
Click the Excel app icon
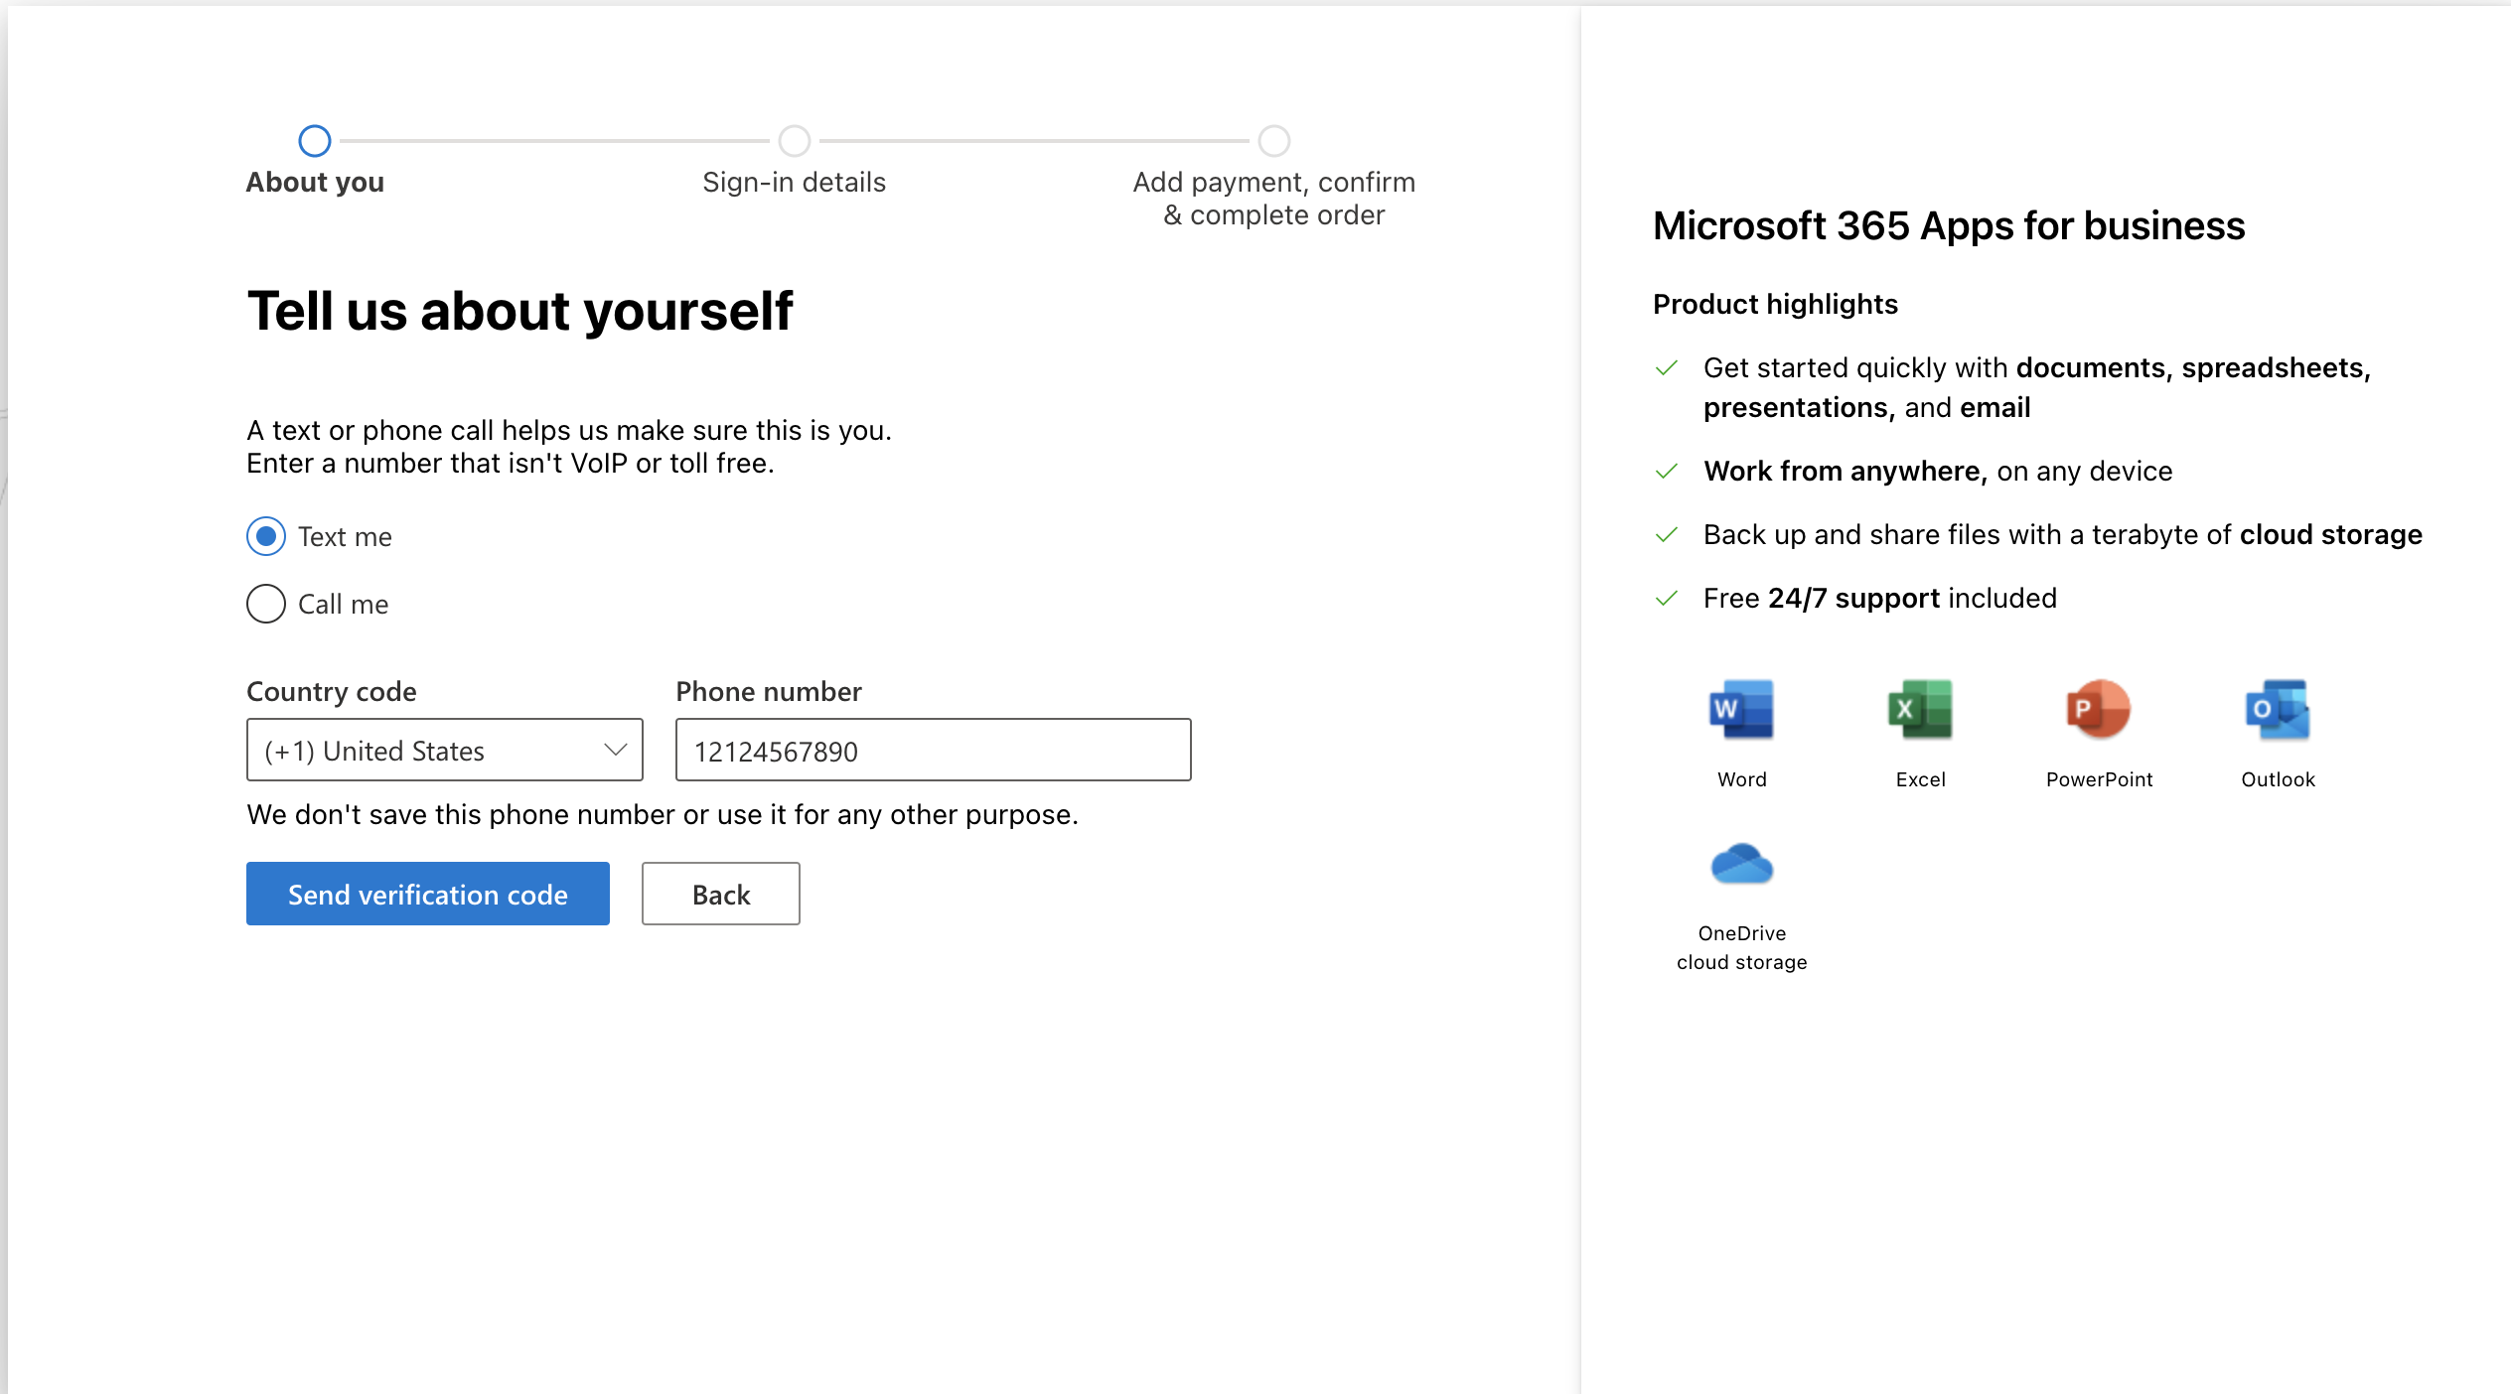point(1920,709)
